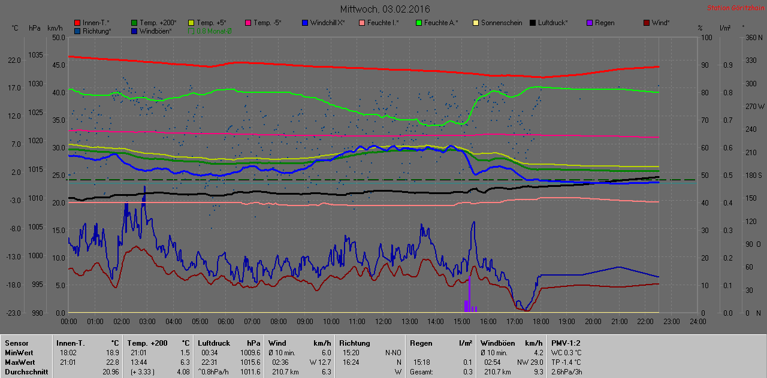Toggle the 0.8 Monat-Ø legend checkbox
767x378 pixels.
191,31
